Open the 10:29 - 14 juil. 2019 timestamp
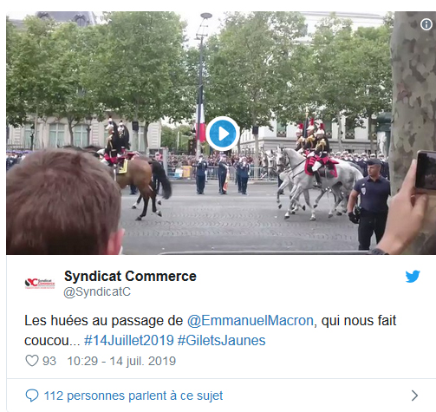This screenshot has height=412, width=436. [121, 361]
